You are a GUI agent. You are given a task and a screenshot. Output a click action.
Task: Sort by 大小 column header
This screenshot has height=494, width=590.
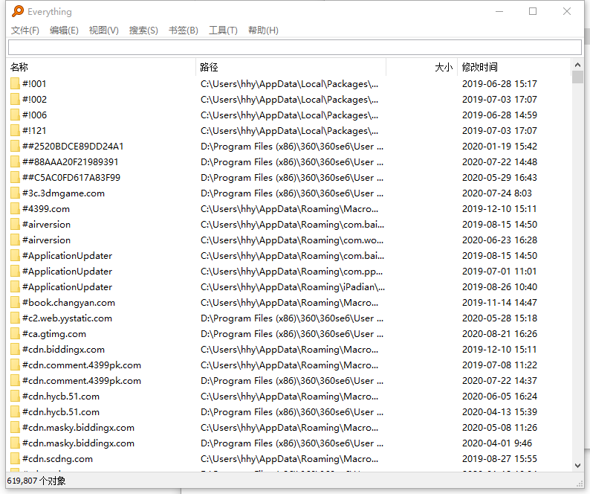[x=422, y=67]
